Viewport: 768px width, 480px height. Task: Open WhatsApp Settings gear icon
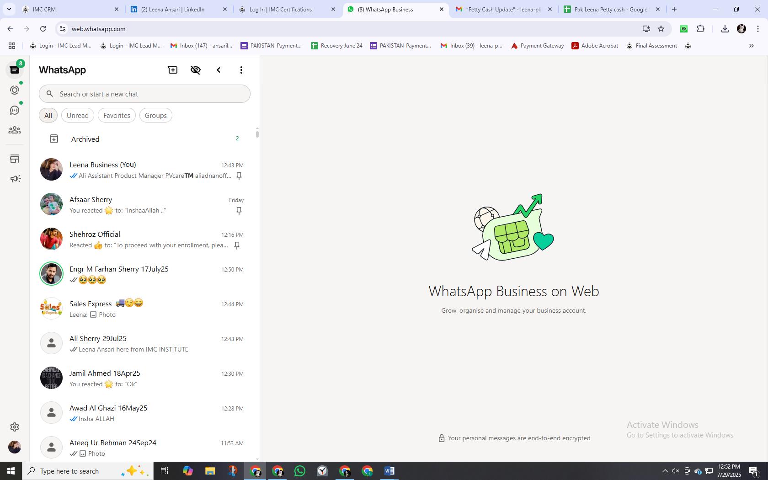click(x=15, y=427)
